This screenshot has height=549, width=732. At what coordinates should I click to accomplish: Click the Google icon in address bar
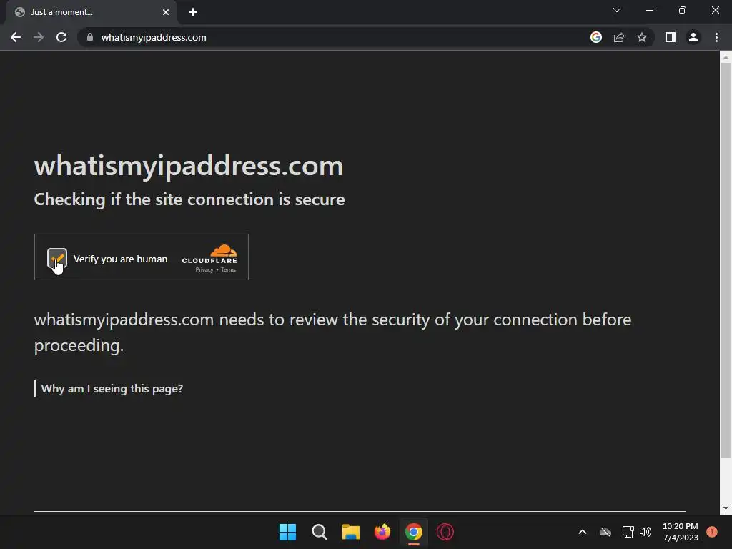[596, 37]
